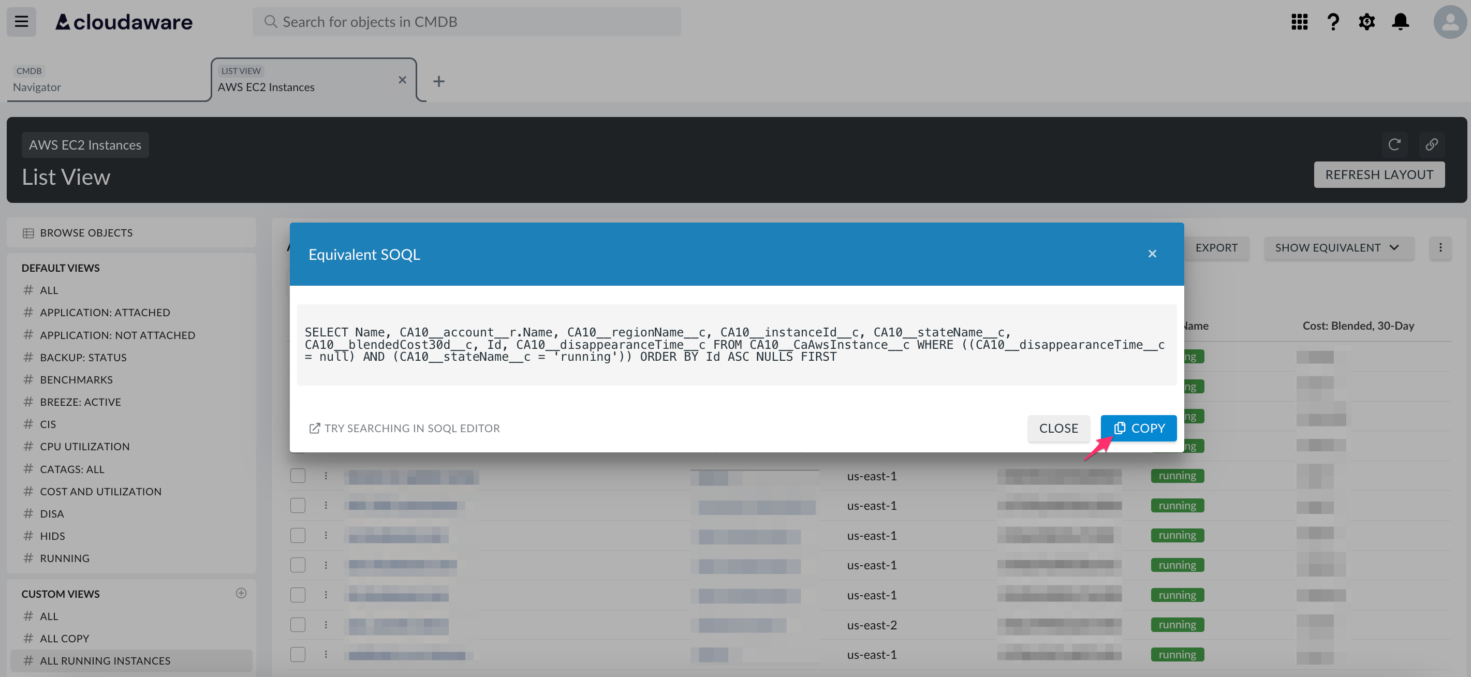The height and width of the screenshot is (677, 1471).
Task: Click the us-east-2 region cell
Action: click(x=872, y=625)
